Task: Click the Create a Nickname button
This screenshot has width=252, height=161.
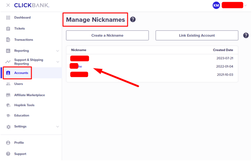Action: pos(107,35)
